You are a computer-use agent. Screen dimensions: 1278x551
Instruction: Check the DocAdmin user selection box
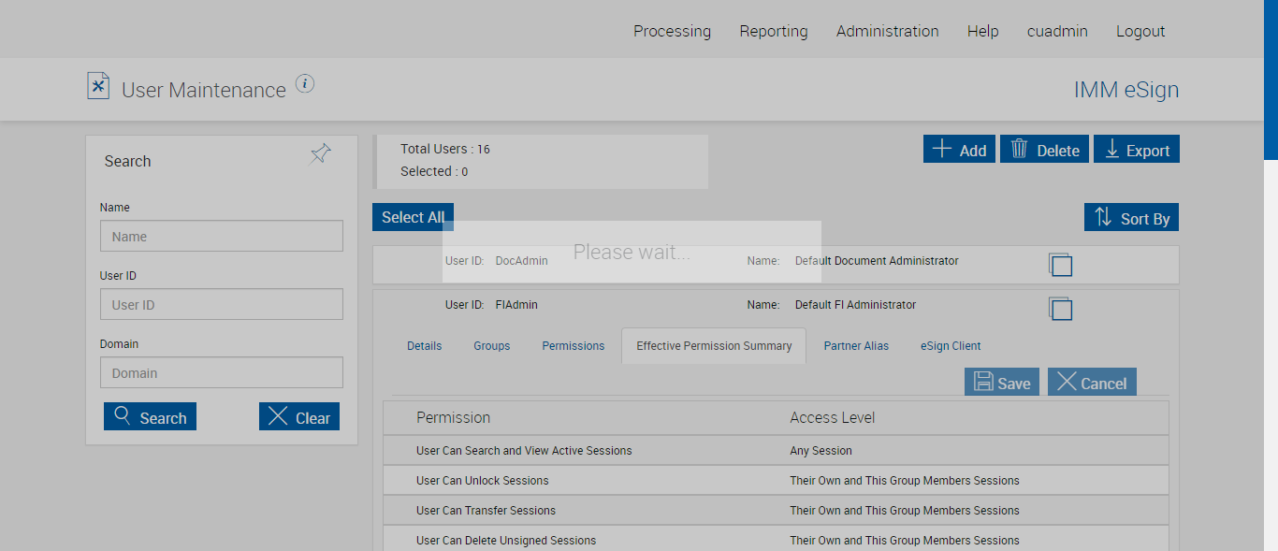[x=1060, y=265]
